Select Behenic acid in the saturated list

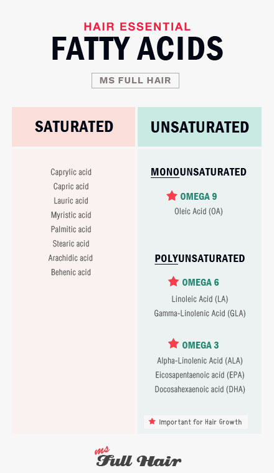[x=71, y=273]
